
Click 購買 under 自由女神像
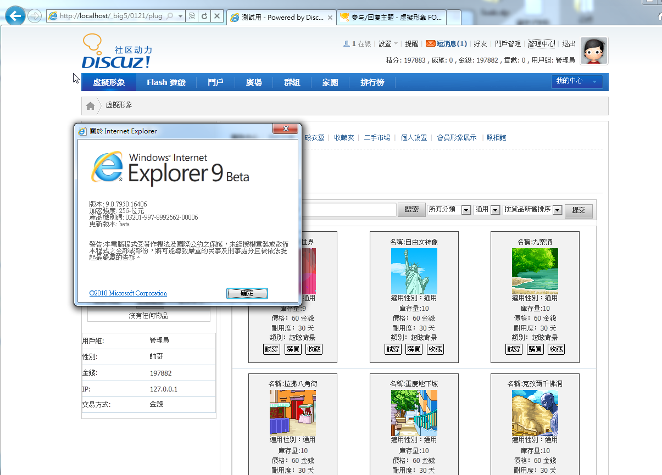pyautogui.click(x=414, y=349)
